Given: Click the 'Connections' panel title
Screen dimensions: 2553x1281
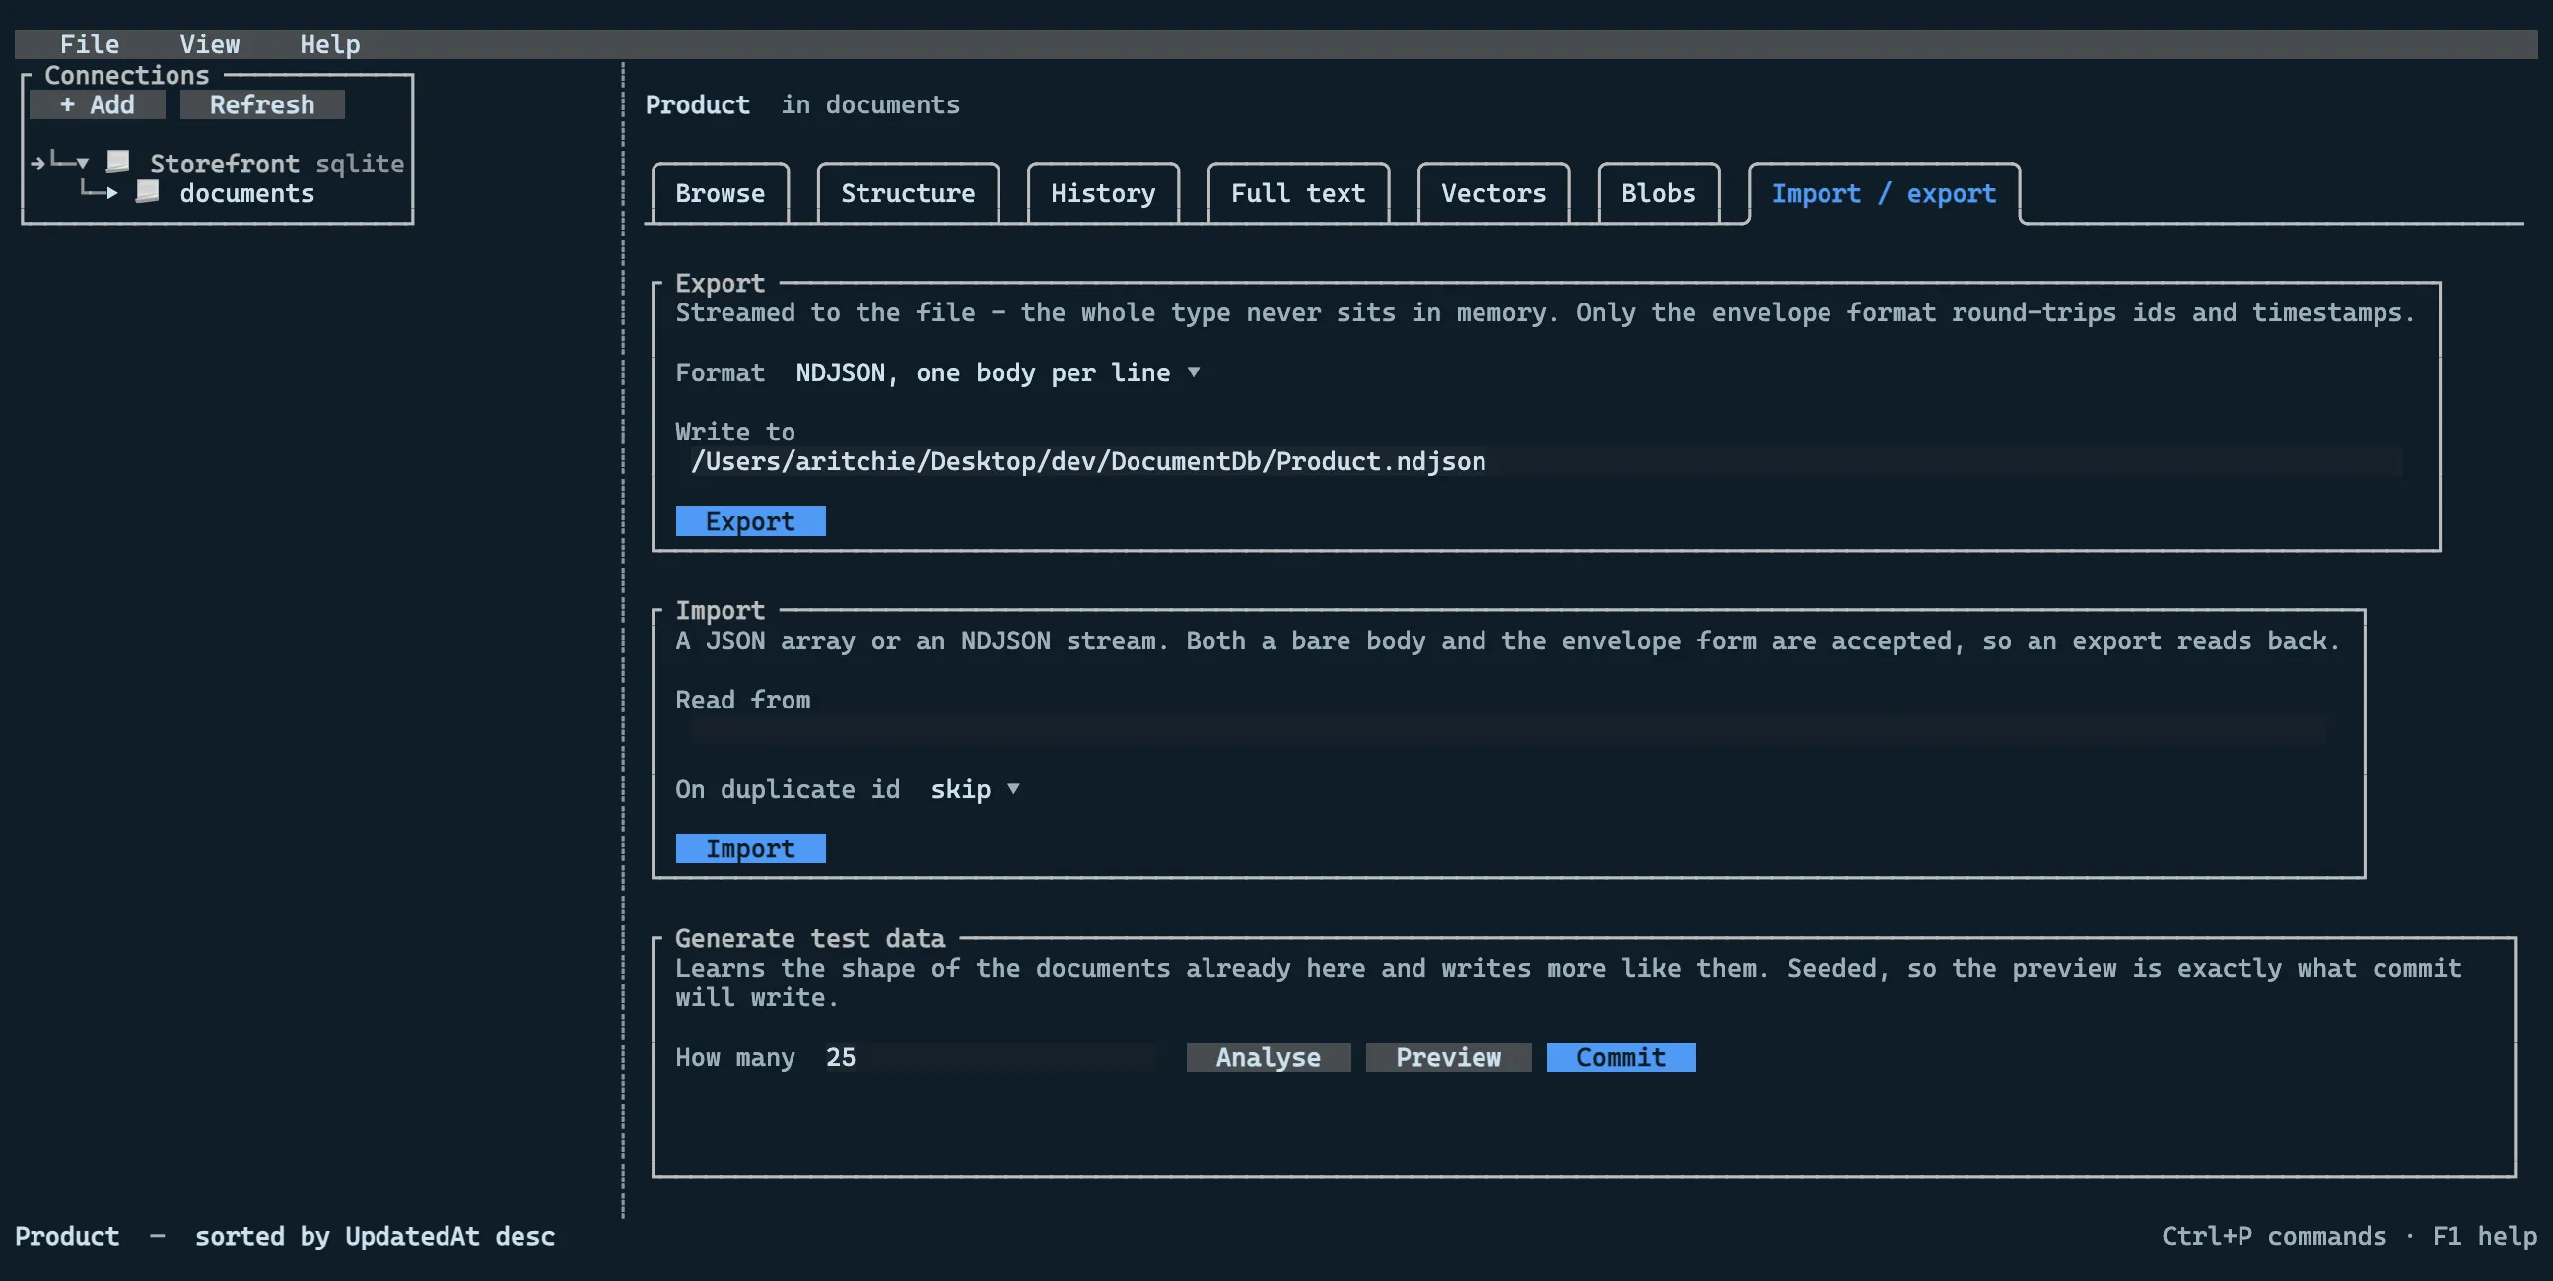Looking at the screenshot, I should coord(127,75).
